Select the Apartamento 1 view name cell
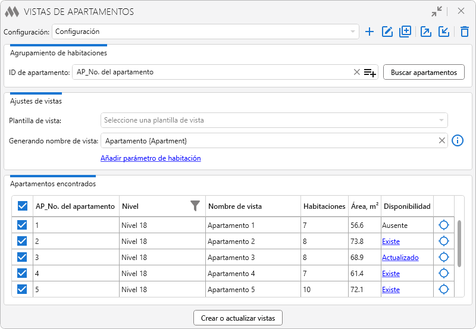This screenshot has height=329, width=476. click(253, 225)
